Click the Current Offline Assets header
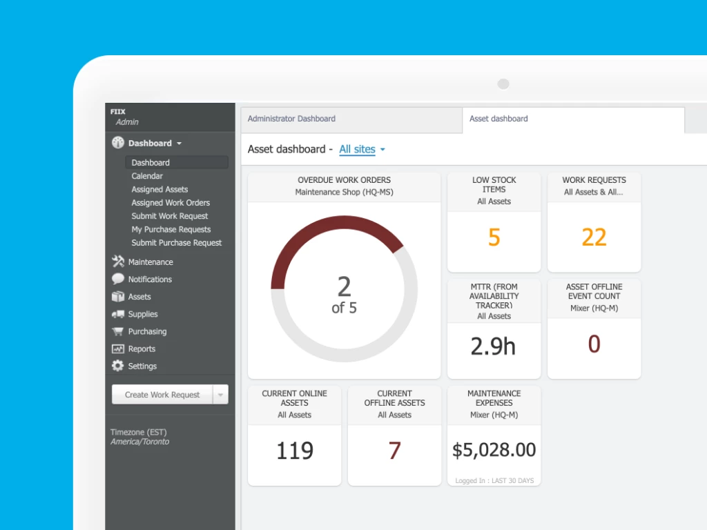The width and height of the screenshot is (707, 530). (x=394, y=404)
